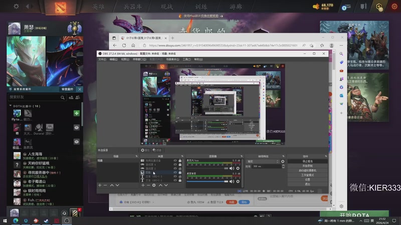Toggle lock on the image source row
Screen dimensions: 401x225
click(x=180, y=172)
